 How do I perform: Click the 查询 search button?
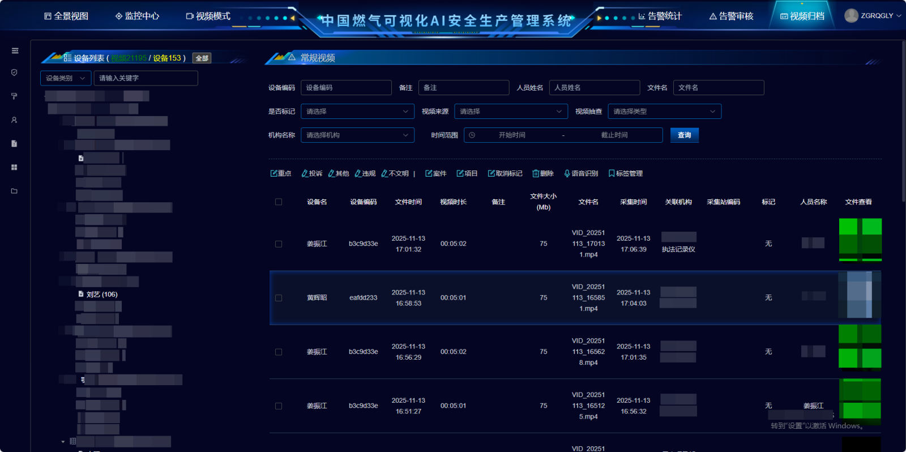pos(684,135)
